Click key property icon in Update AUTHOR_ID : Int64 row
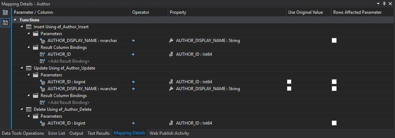395x138 pixels. click(171, 82)
